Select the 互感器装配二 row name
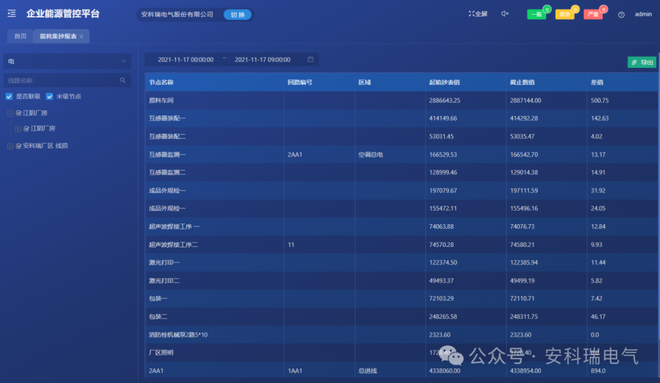 pyautogui.click(x=167, y=136)
